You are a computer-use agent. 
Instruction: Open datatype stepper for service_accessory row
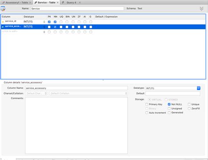tap(44, 27)
